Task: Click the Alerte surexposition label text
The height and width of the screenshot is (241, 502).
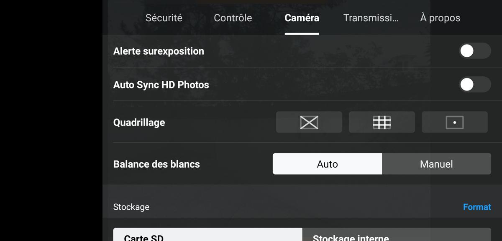Action: tap(159, 51)
